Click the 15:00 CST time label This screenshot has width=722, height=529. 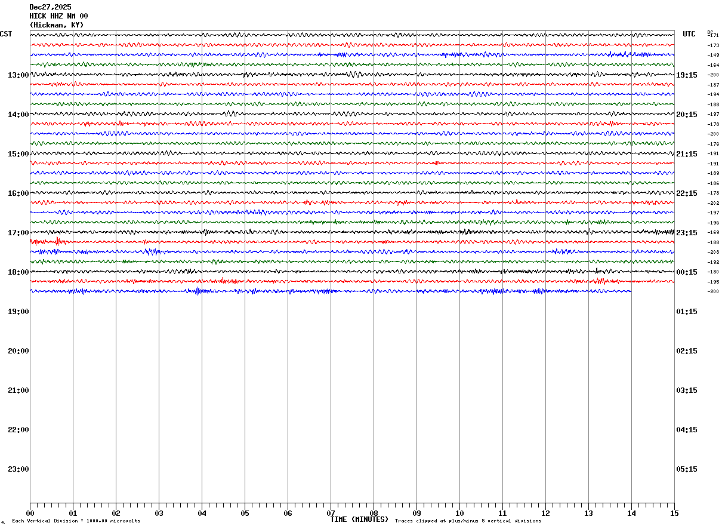[x=18, y=154]
